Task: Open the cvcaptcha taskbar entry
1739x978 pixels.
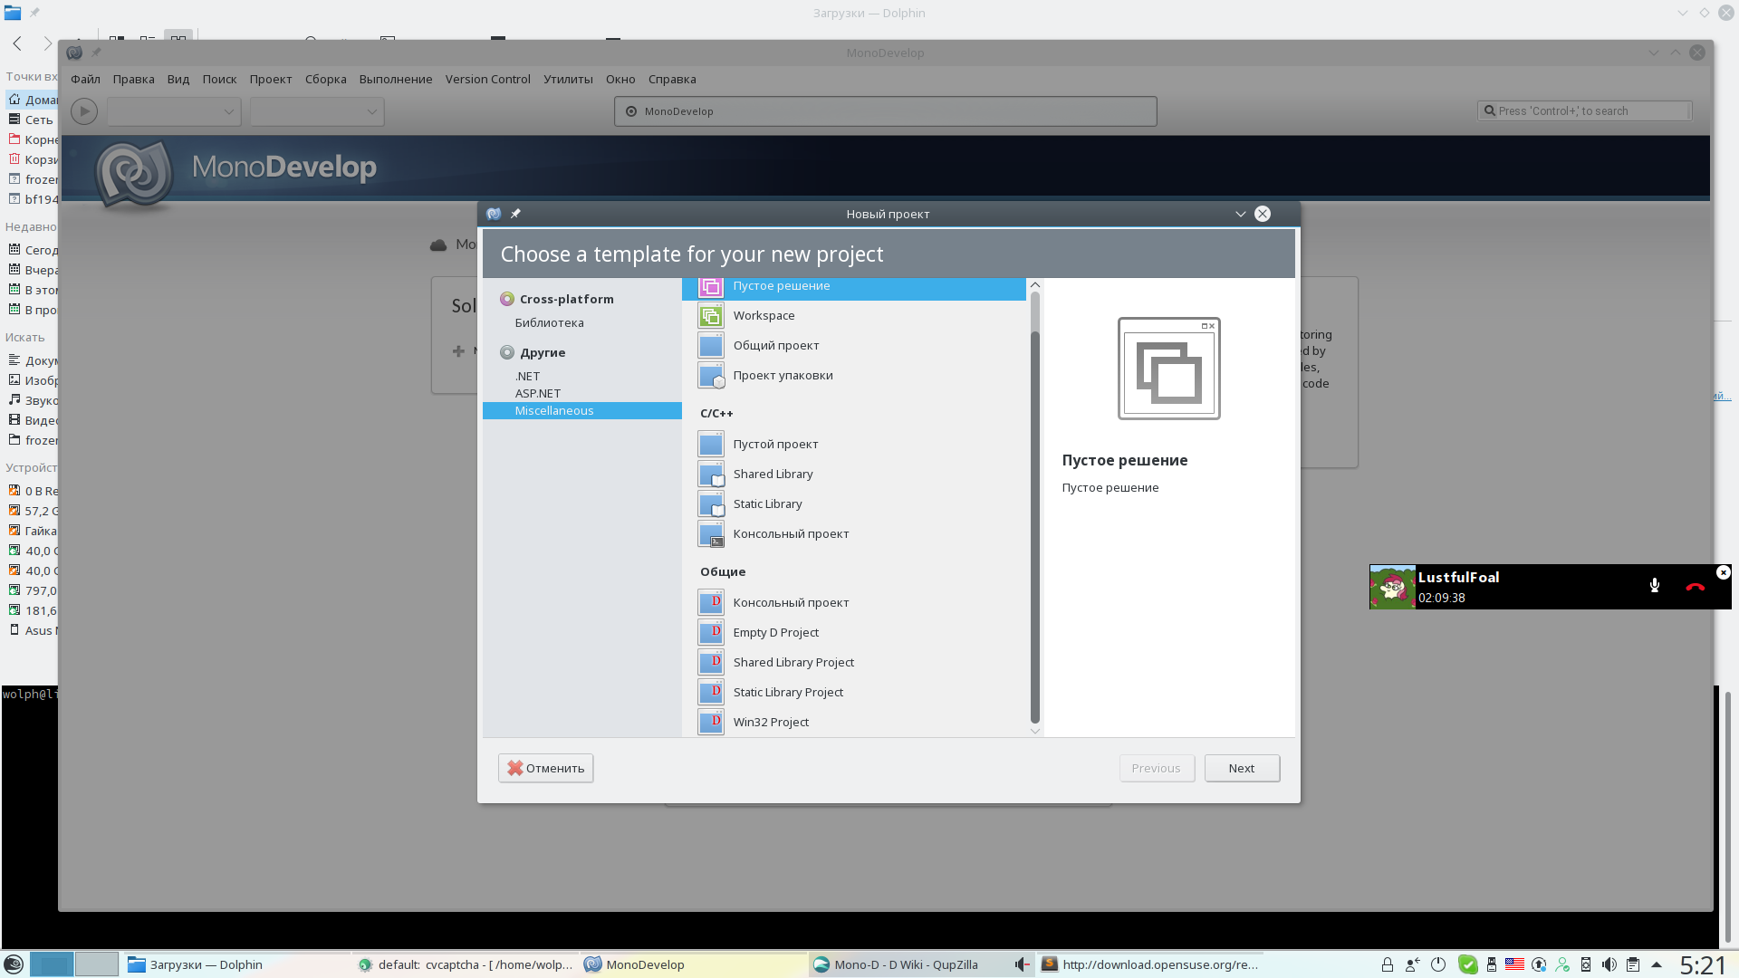Action: point(465,964)
